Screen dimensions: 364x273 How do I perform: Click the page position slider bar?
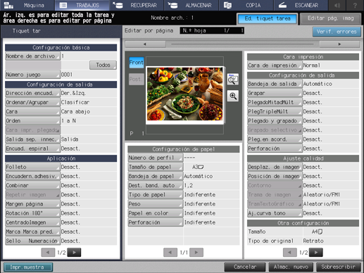coord(242,44)
